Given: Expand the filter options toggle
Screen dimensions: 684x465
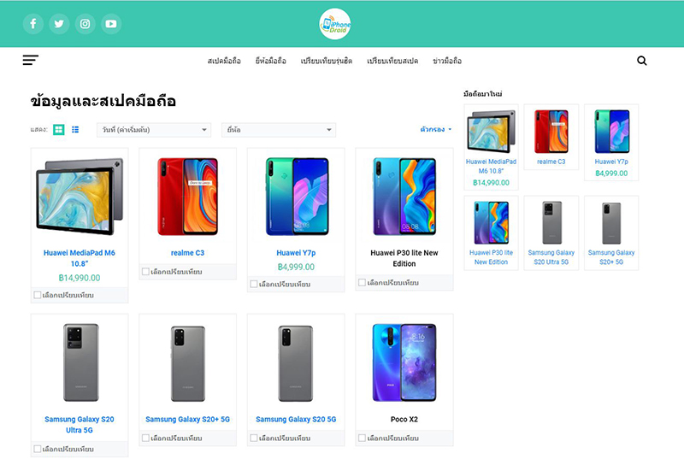Looking at the screenshot, I should click(x=436, y=129).
